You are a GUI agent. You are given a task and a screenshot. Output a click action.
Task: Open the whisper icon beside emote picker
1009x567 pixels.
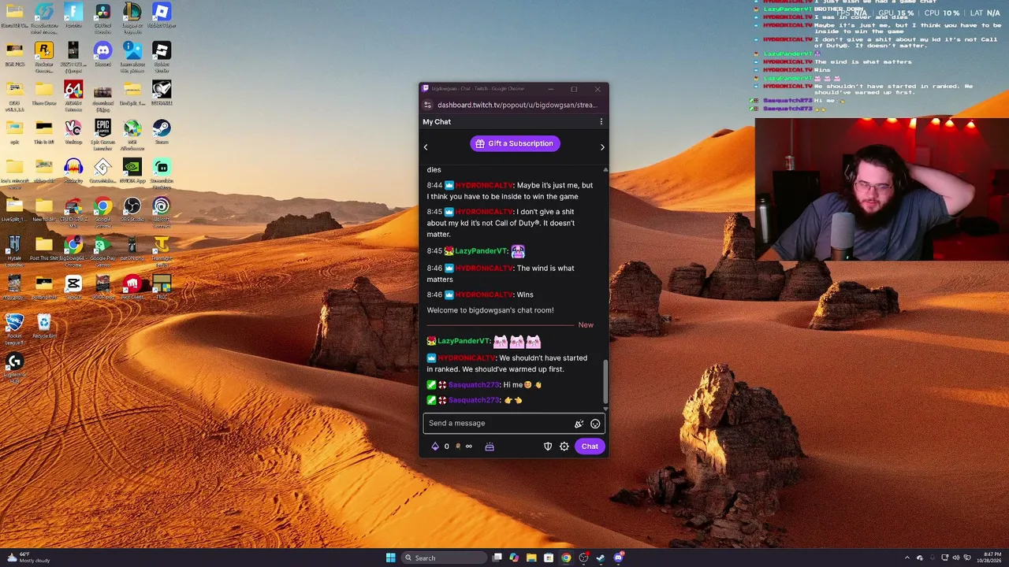click(x=579, y=424)
